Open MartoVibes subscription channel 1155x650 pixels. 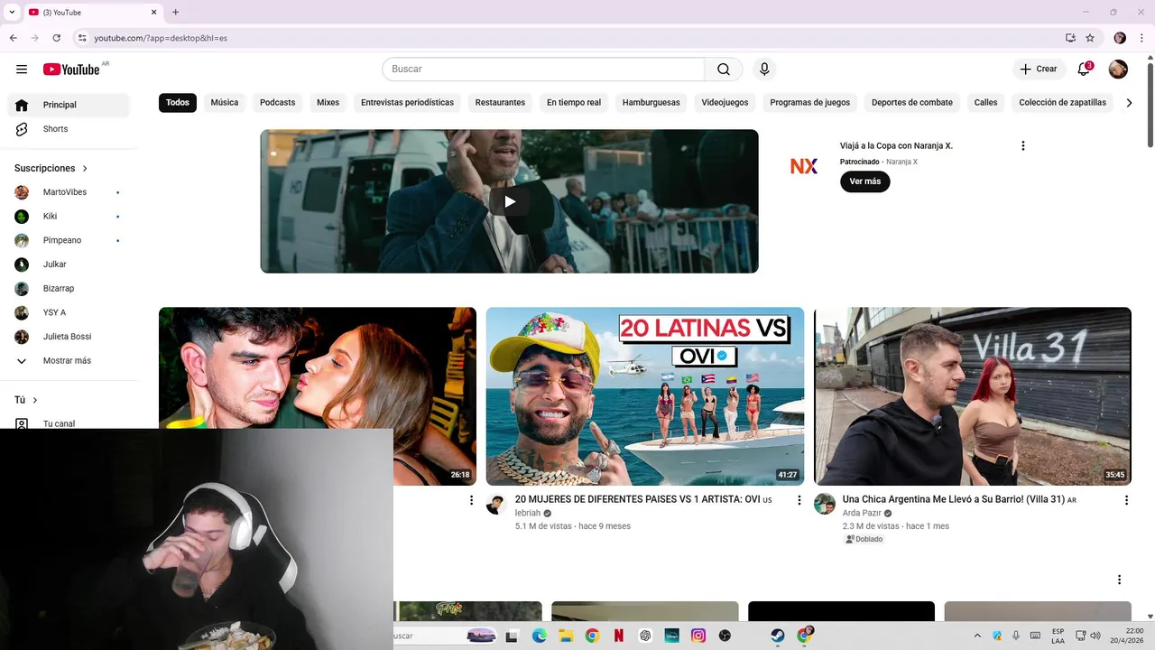[x=69, y=192]
